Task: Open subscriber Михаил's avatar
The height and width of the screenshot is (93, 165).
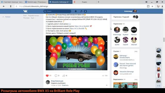Action: pos(134,30)
